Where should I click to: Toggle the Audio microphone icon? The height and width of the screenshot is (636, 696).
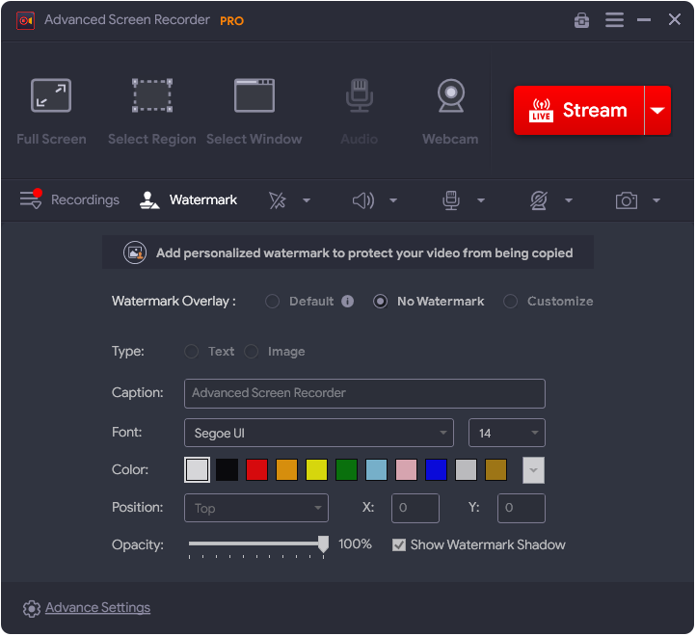[359, 97]
